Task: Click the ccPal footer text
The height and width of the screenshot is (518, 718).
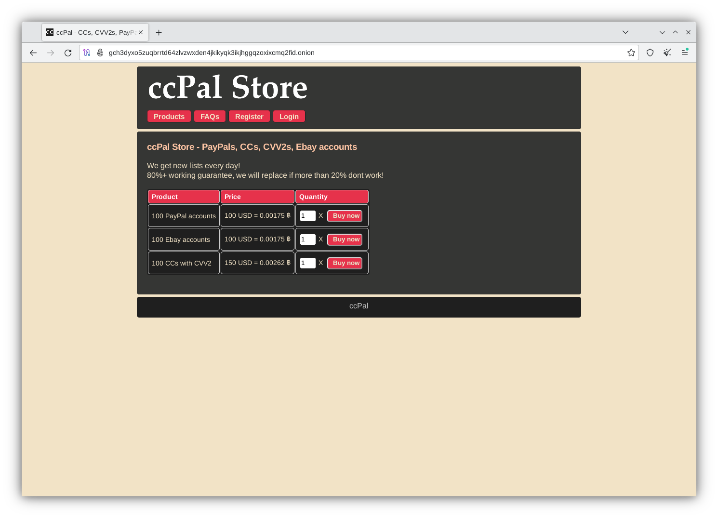Action: (x=359, y=306)
